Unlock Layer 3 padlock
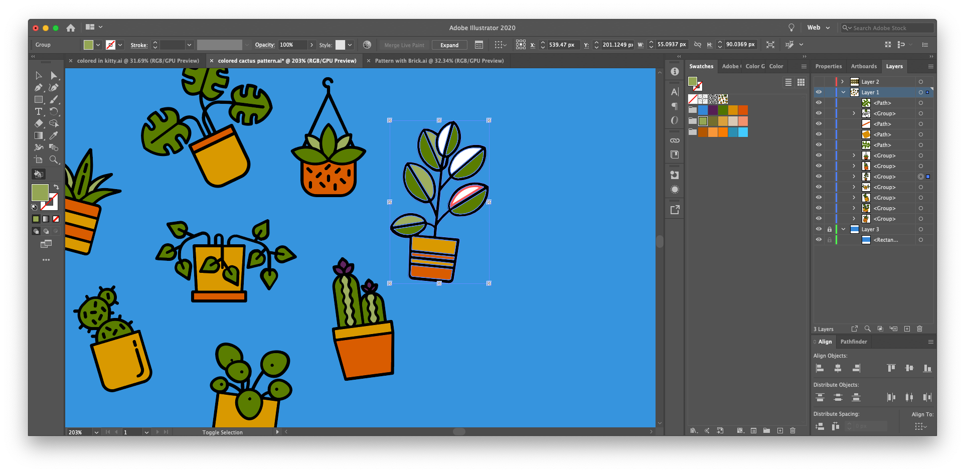Image resolution: width=965 pixels, height=473 pixels. coord(830,229)
